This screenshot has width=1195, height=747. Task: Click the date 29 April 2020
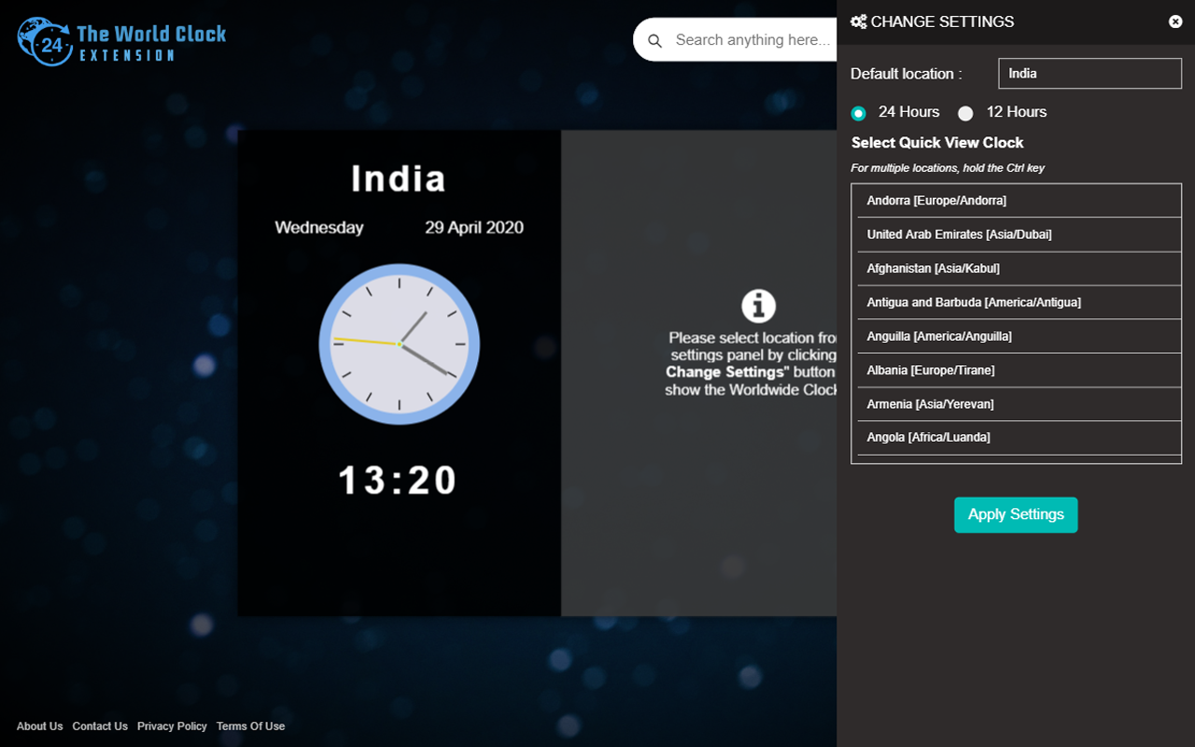coord(474,228)
